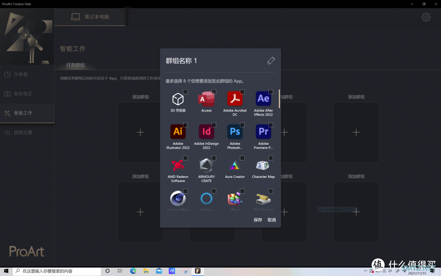The width and height of the screenshot is (441, 276).
Task: Select the Cortana app icon in list
Action: (x=207, y=198)
